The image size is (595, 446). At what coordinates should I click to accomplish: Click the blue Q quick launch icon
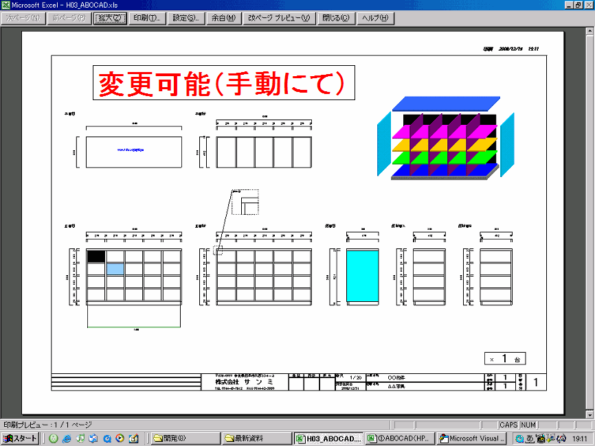[x=107, y=438]
